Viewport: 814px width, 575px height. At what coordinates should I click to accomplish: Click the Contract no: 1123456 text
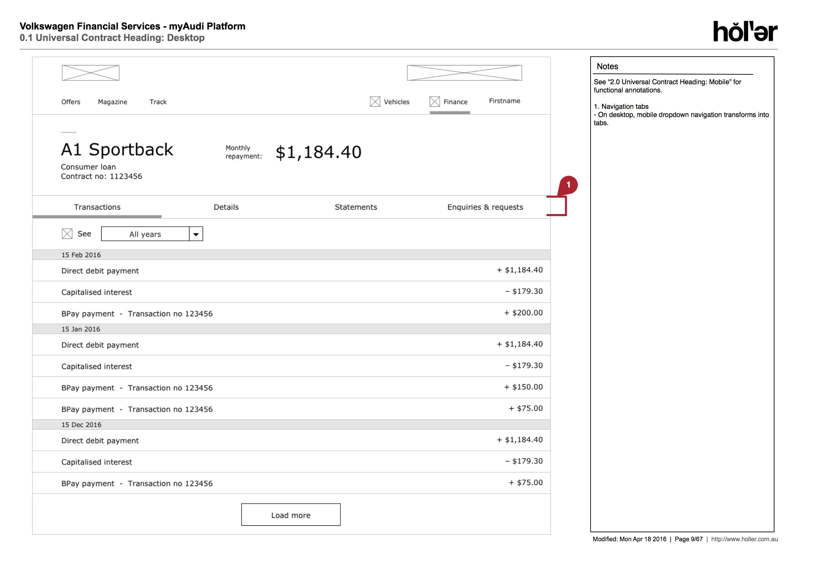pos(101,176)
